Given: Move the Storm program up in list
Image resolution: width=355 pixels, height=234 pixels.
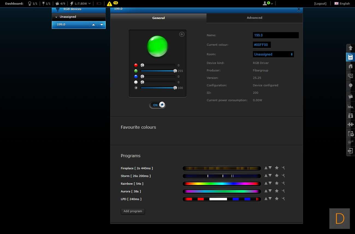Looking at the screenshot, I should pyautogui.click(x=266, y=175).
